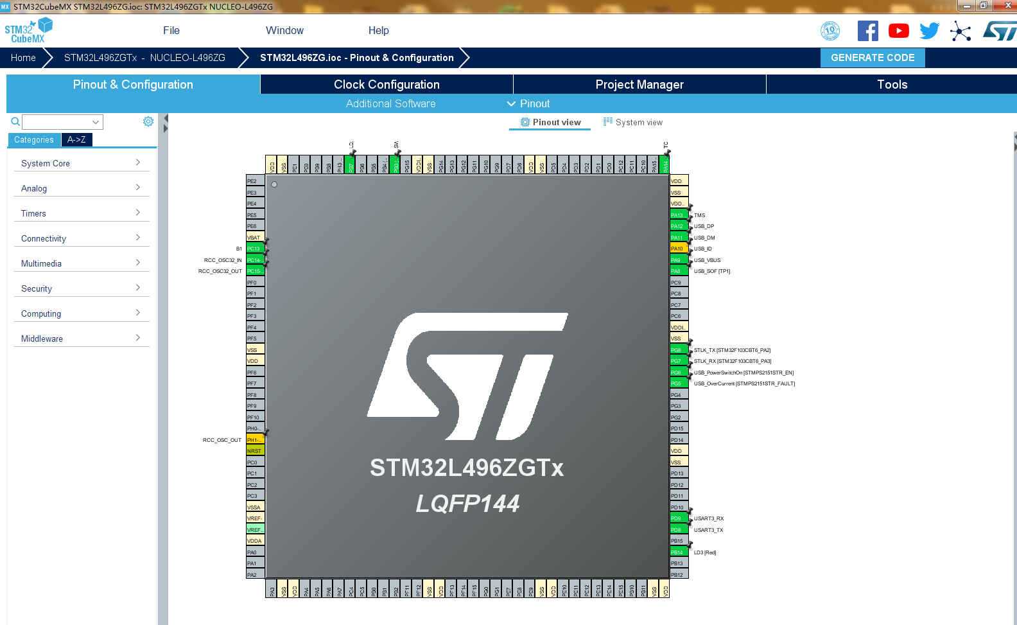The image size is (1017, 625).
Task: Select the green PG5 pin
Action: pos(679,383)
